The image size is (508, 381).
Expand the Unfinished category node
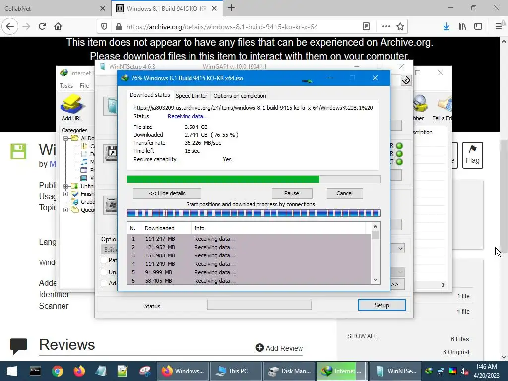(x=66, y=186)
